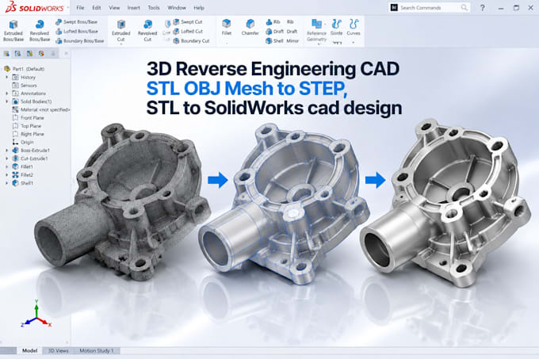Screen dimensions: 539x359
Task: Select the Fillet1 feature
Action: 23,166
